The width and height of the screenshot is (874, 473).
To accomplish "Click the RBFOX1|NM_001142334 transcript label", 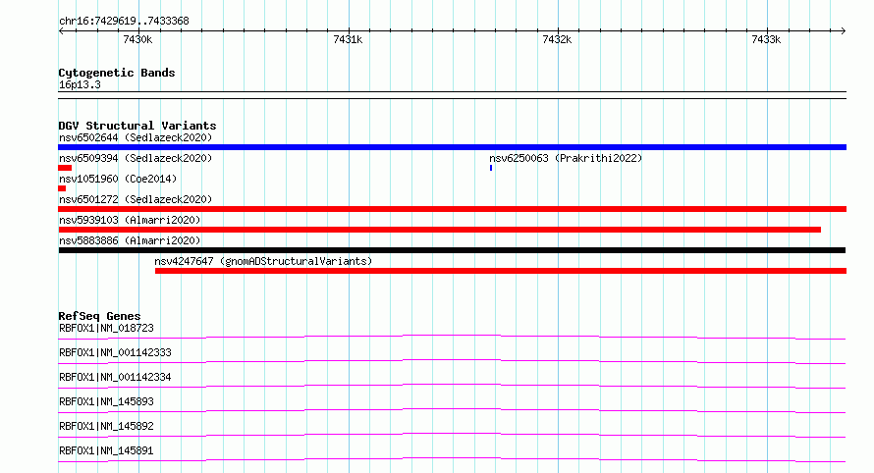I will click(115, 377).
